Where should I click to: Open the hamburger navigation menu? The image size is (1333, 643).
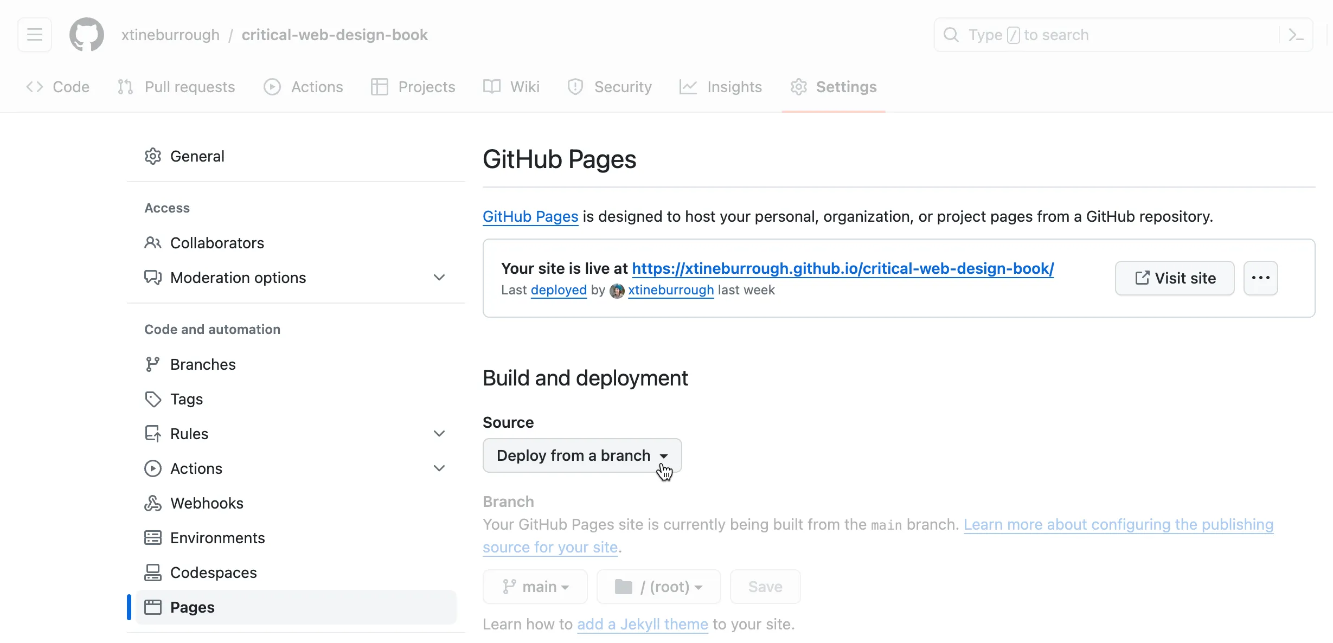pyautogui.click(x=35, y=35)
